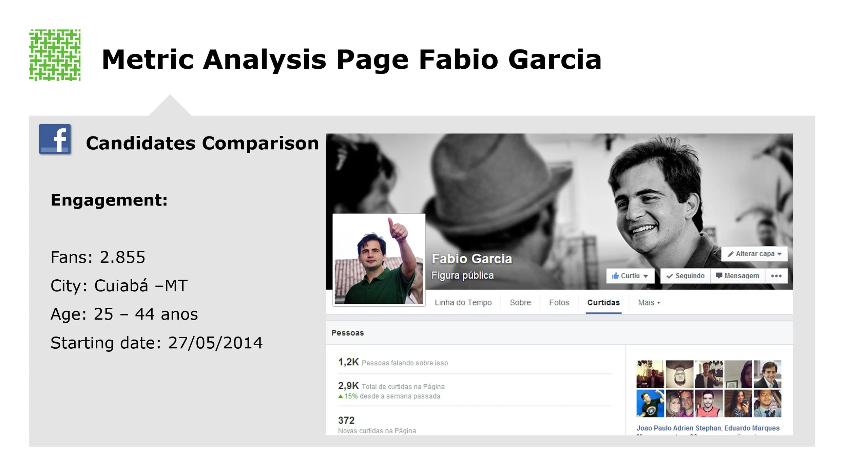This screenshot has height=476, width=848.
Task: Click the man in suit thumbnail, top row end
Action: 767,374
